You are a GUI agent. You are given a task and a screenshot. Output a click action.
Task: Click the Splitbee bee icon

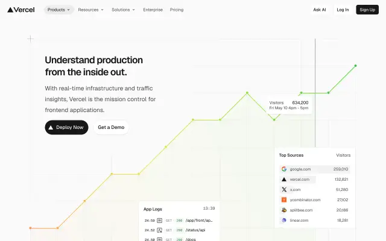[x=284, y=210]
